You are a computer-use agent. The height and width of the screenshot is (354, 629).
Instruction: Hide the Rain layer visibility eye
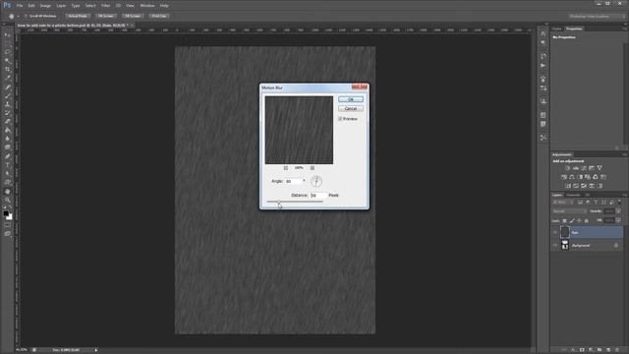click(x=555, y=232)
